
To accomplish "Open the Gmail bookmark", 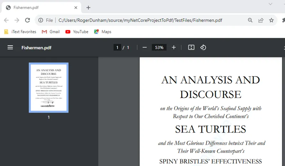I will 51,32.
